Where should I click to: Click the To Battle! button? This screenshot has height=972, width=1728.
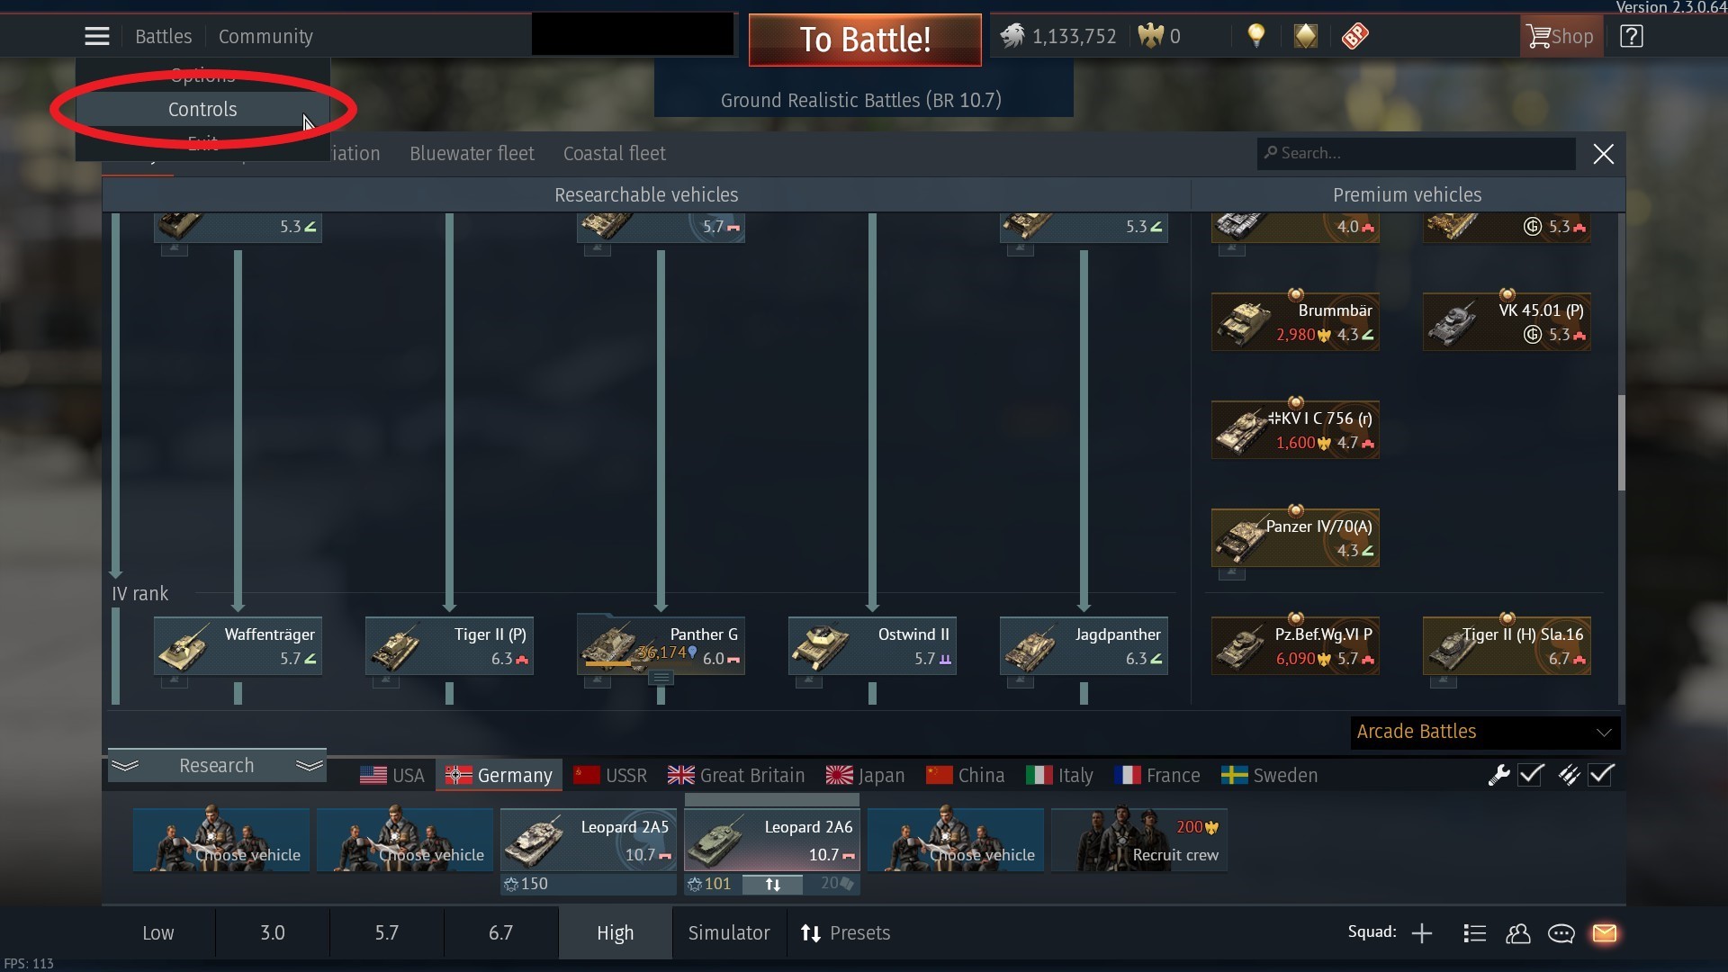click(x=865, y=40)
